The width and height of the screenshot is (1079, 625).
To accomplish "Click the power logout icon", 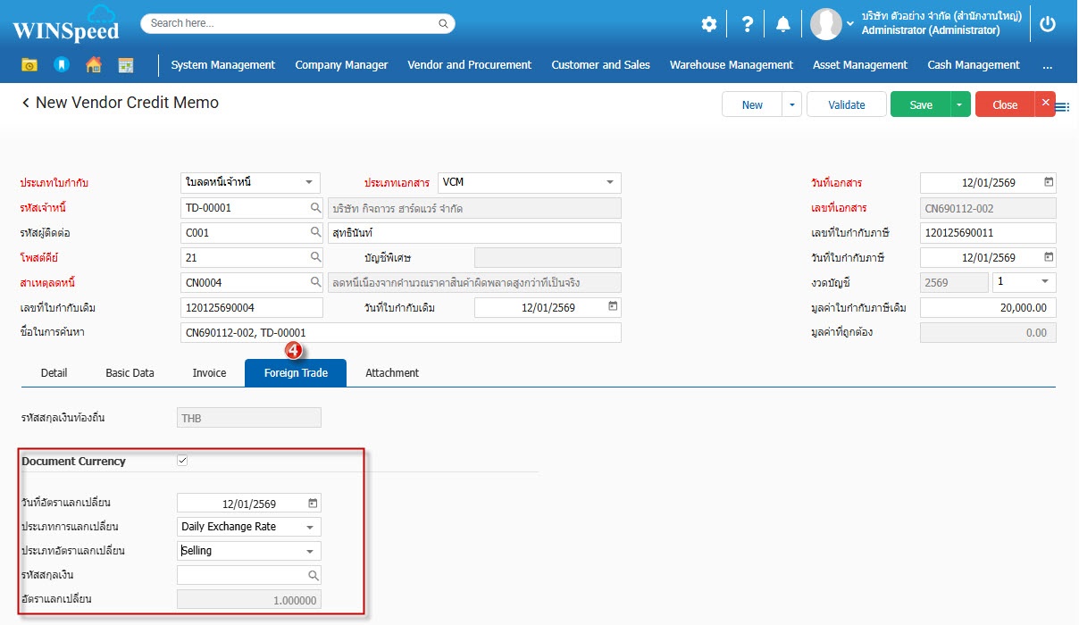I will (x=1048, y=24).
